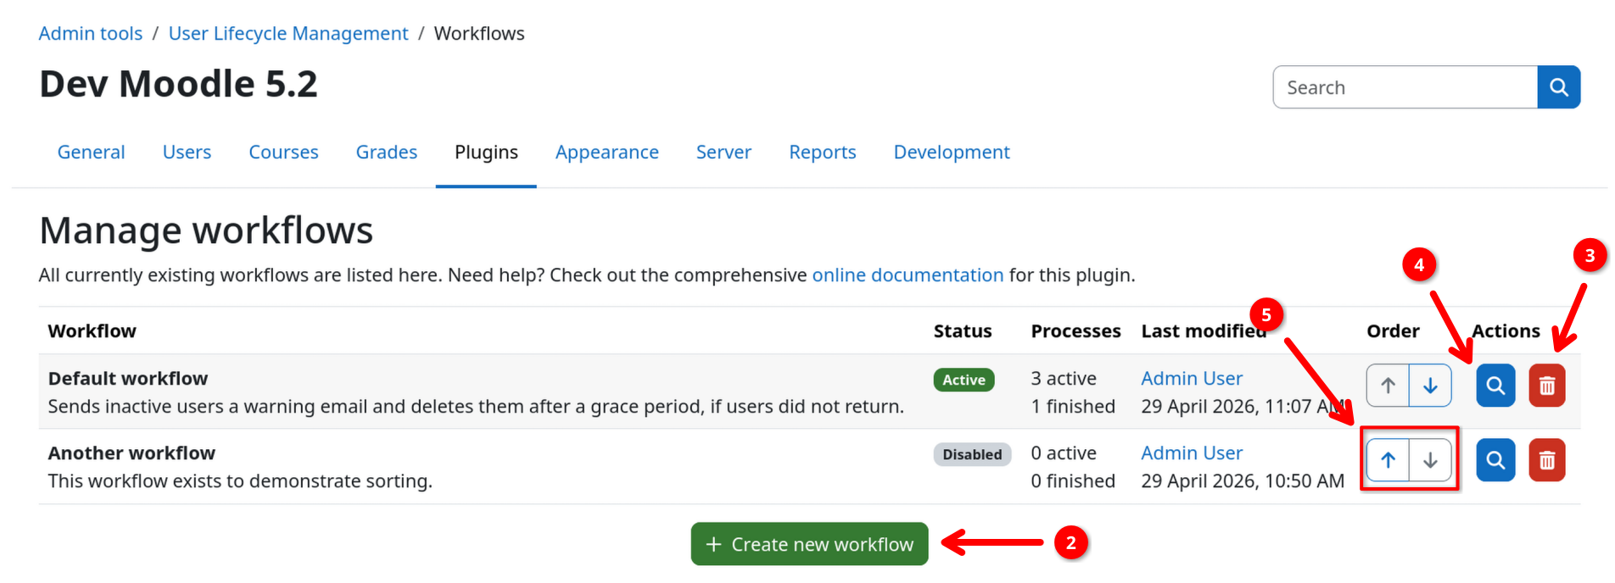Image resolution: width=1615 pixels, height=583 pixels.
Task: Open Admin User link in Default workflow row
Action: (1192, 378)
